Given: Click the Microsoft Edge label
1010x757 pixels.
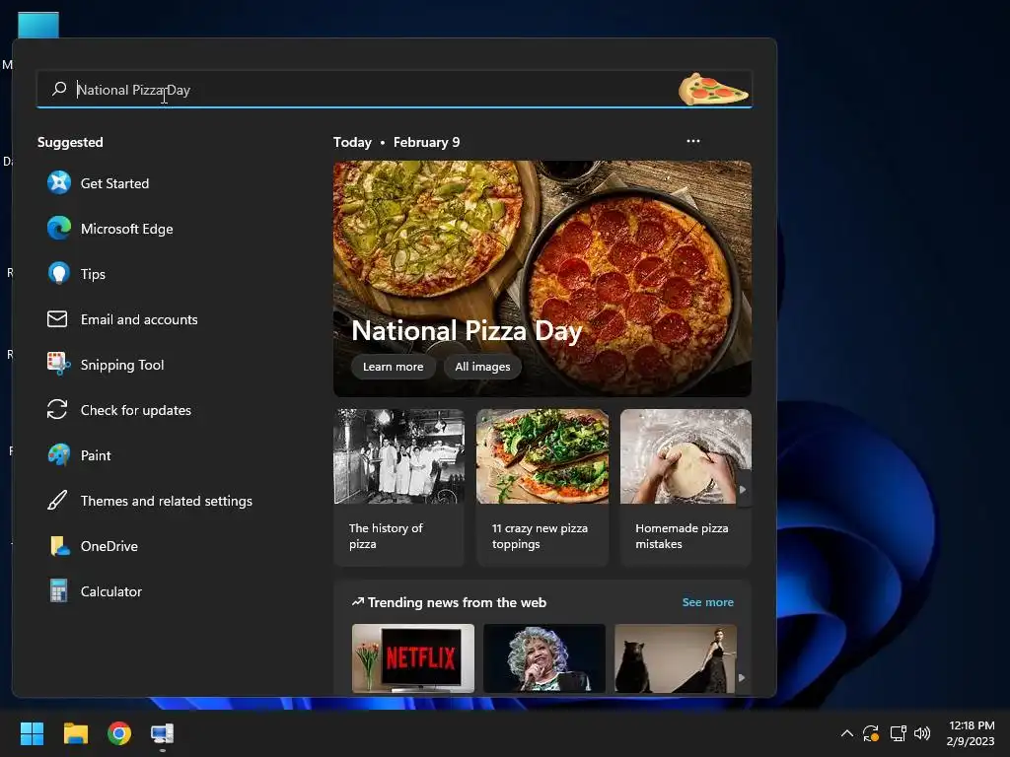Looking at the screenshot, I should click(127, 229).
